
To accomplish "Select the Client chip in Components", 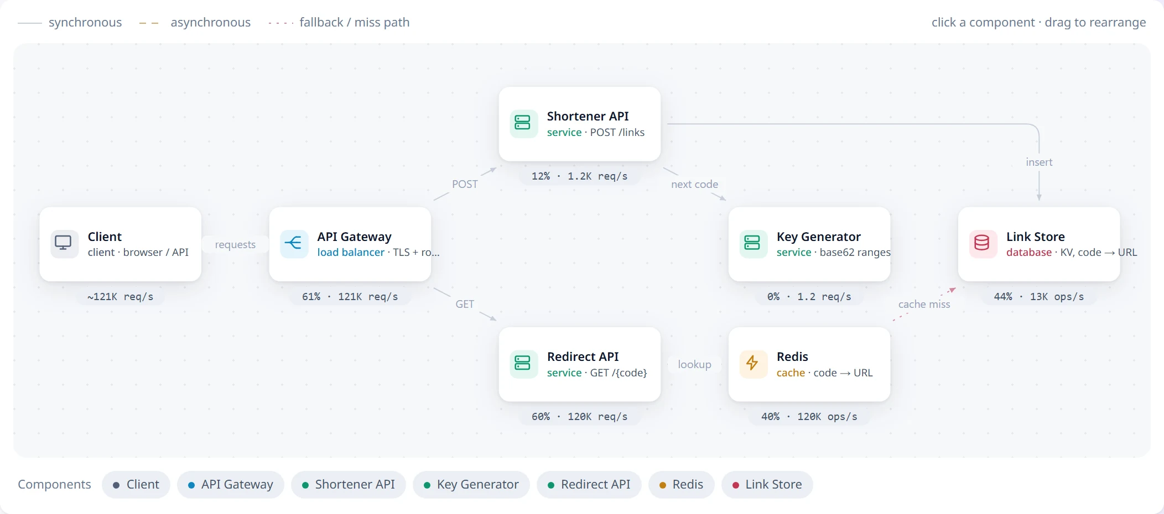I will (x=136, y=485).
